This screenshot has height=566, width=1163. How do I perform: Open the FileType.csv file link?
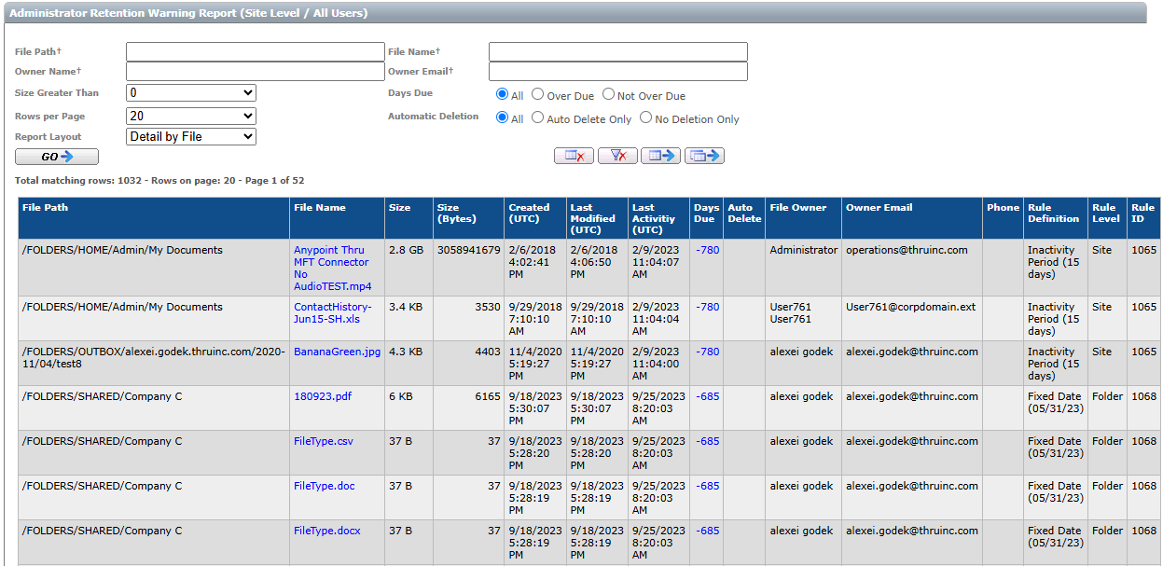[324, 441]
